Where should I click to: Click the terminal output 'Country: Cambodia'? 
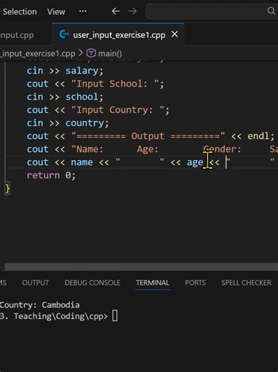pos(39,305)
